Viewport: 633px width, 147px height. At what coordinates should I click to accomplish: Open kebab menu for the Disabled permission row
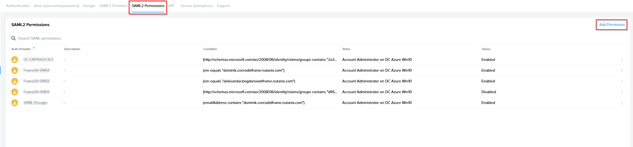(x=622, y=92)
